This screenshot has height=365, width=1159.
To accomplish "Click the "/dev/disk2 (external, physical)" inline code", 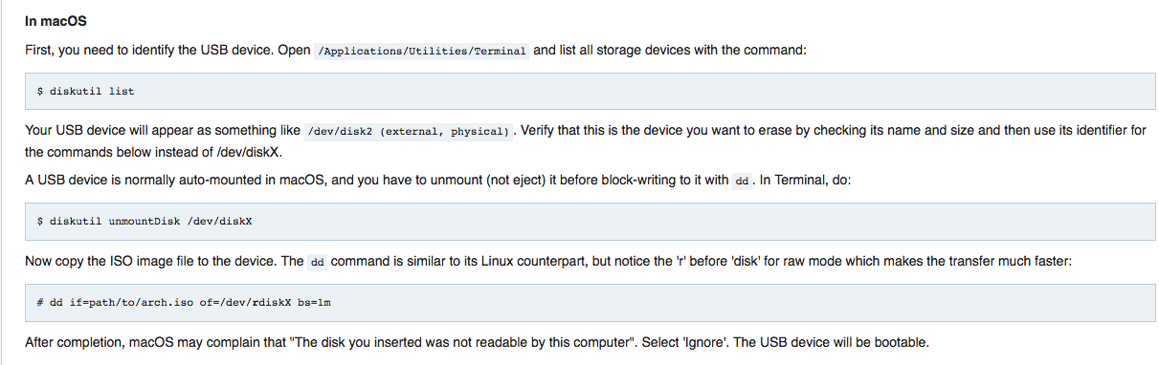I will click(x=409, y=132).
